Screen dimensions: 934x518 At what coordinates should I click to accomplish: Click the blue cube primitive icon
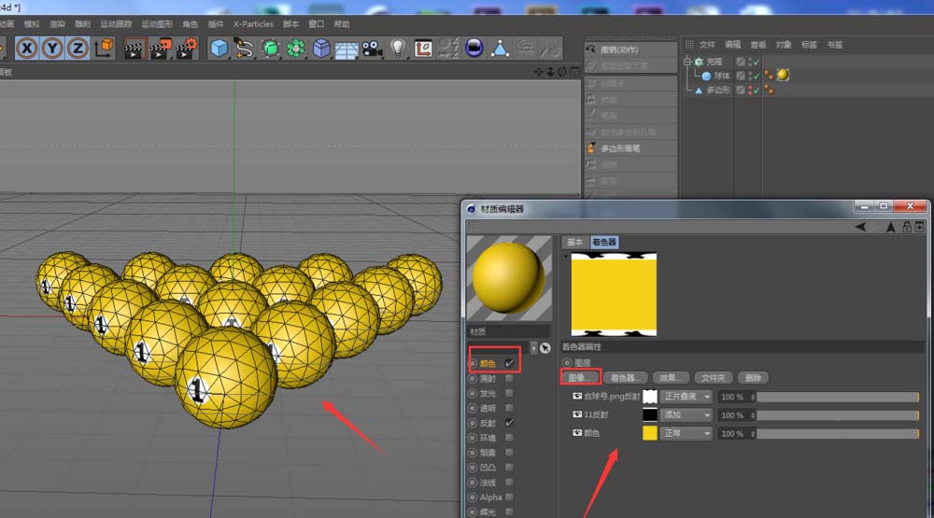pos(219,49)
